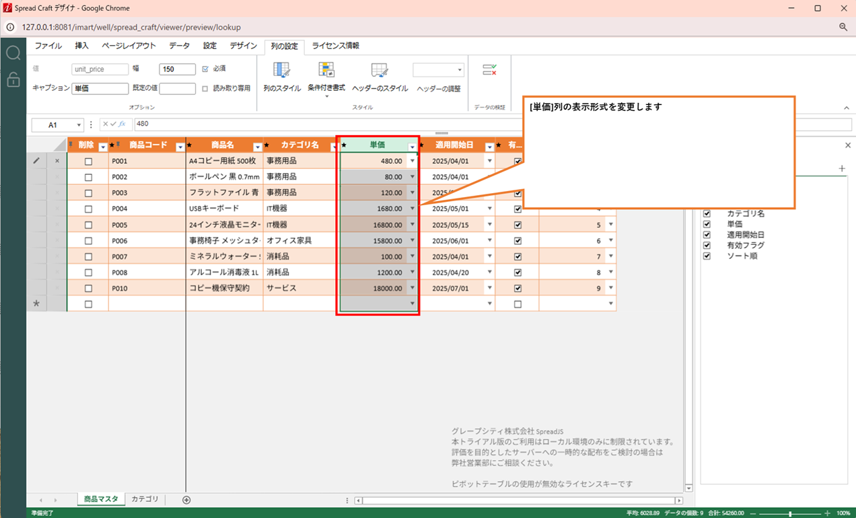Open the 条件付き書式 tool
Image resolution: width=856 pixels, height=518 pixels.
[326, 71]
